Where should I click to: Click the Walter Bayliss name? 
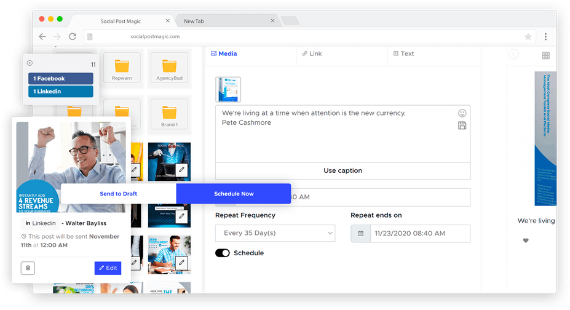(x=86, y=223)
